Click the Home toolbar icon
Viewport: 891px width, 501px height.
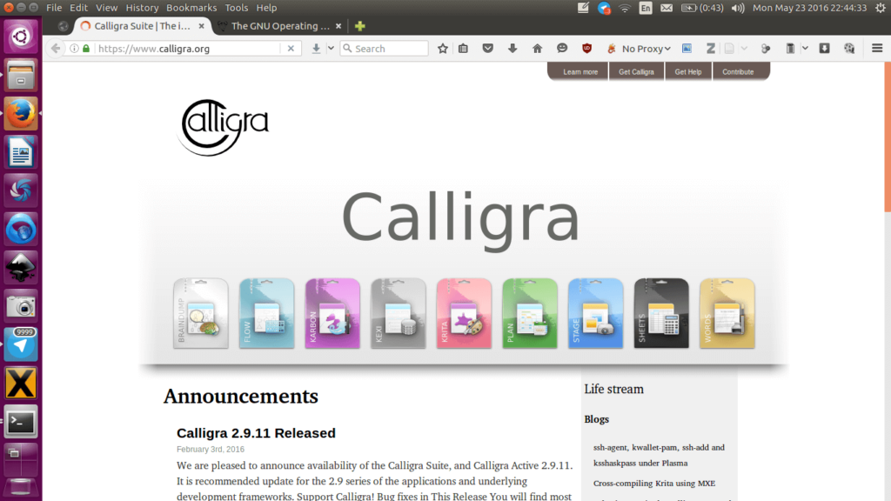537,49
